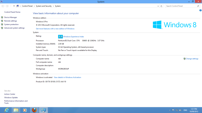Open Action Center link
This screenshot has height=113, width=202.
tap(10, 94)
